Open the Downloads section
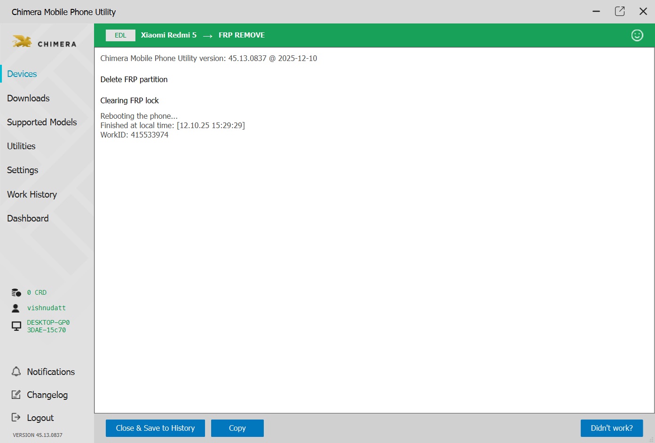This screenshot has height=443, width=655. [x=28, y=98]
